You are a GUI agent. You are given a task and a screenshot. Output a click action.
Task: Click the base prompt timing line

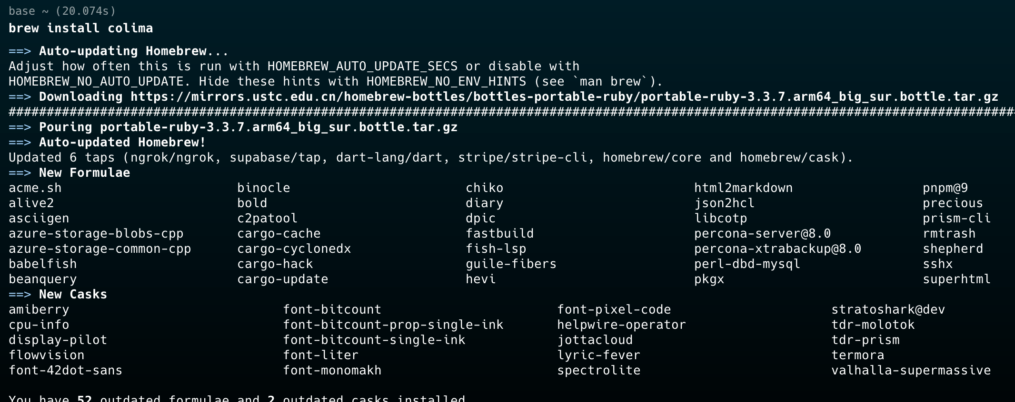click(x=62, y=11)
